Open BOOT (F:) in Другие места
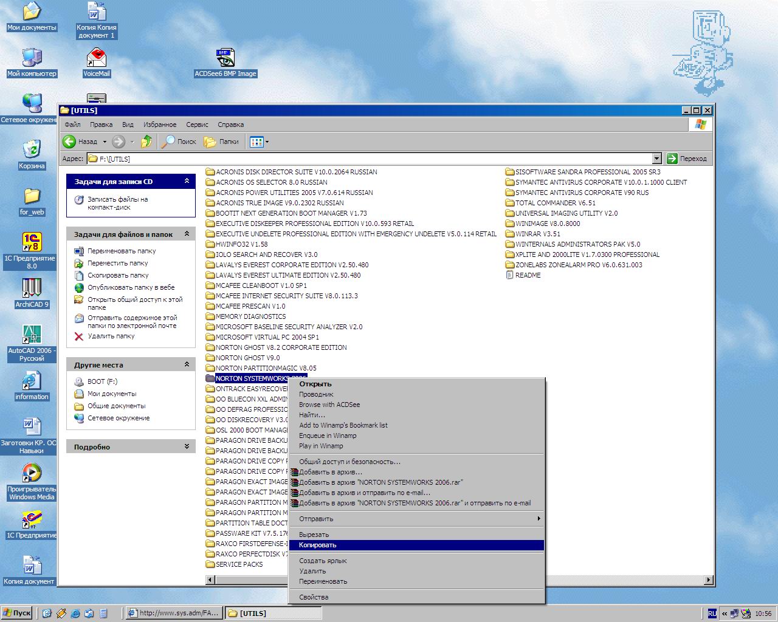 pyautogui.click(x=102, y=381)
